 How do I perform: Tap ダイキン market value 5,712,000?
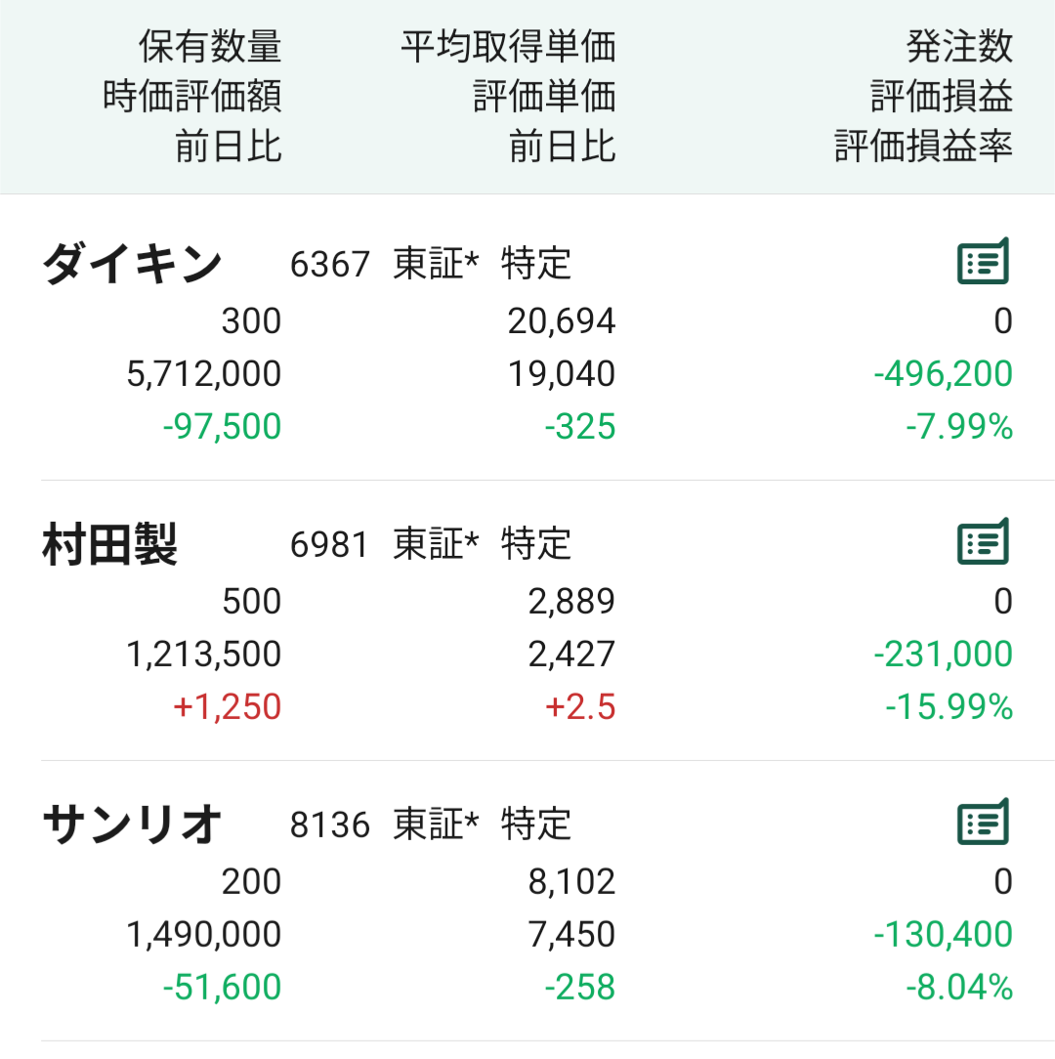click(204, 373)
